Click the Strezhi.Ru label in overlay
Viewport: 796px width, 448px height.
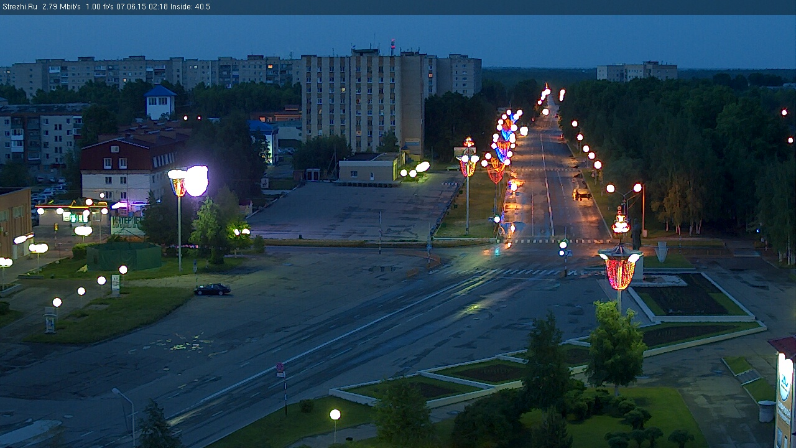click(19, 7)
